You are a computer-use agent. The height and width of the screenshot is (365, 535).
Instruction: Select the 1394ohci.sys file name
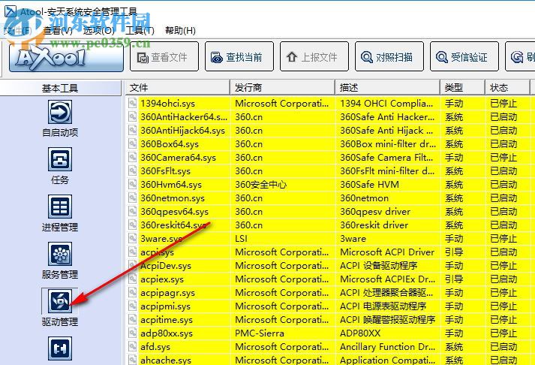click(x=167, y=104)
